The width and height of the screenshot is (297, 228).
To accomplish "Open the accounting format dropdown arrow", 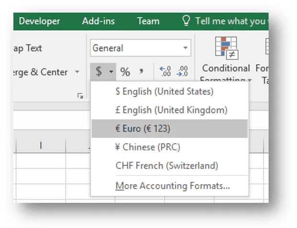I will coord(111,72).
